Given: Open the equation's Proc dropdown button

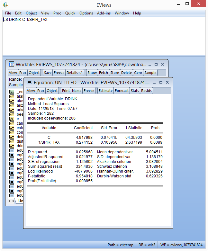Looking at the screenshot, I should pyautogui.click(x=41, y=91).
